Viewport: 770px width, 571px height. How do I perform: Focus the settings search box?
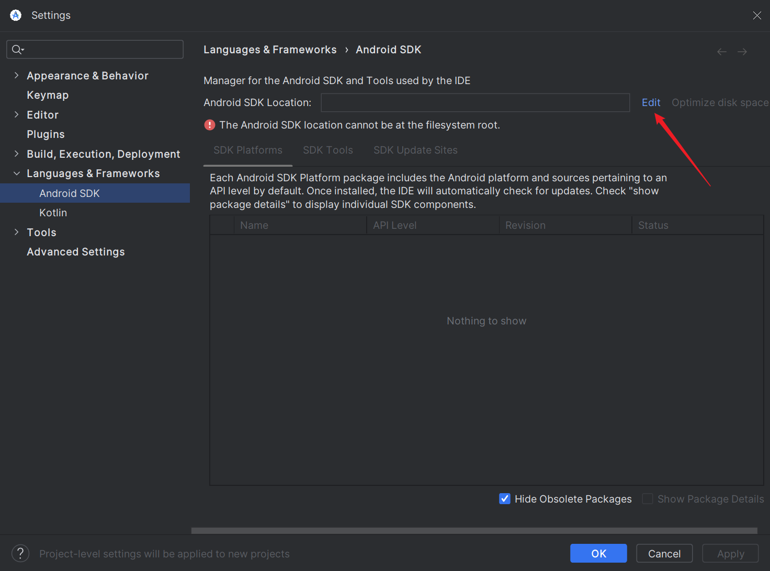[95, 49]
